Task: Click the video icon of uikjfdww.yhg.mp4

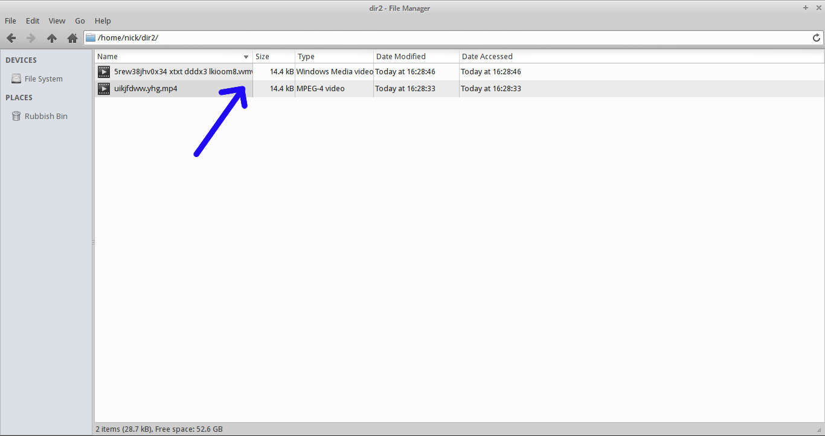Action: coord(104,89)
